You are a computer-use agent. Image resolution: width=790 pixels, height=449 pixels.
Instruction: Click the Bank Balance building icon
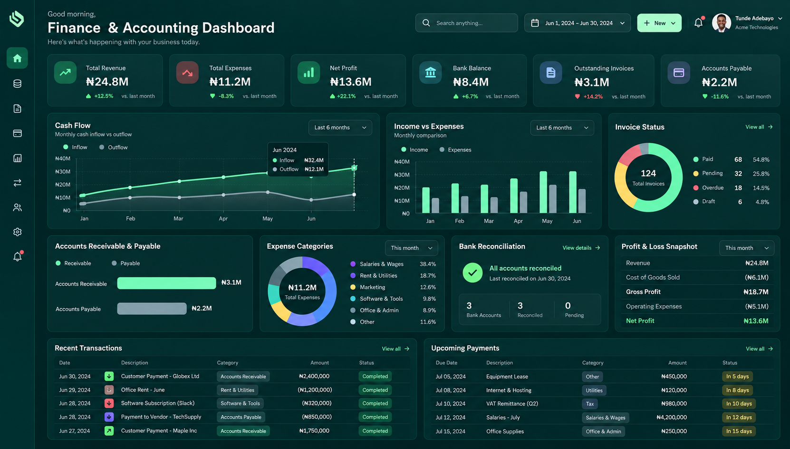click(x=431, y=73)
